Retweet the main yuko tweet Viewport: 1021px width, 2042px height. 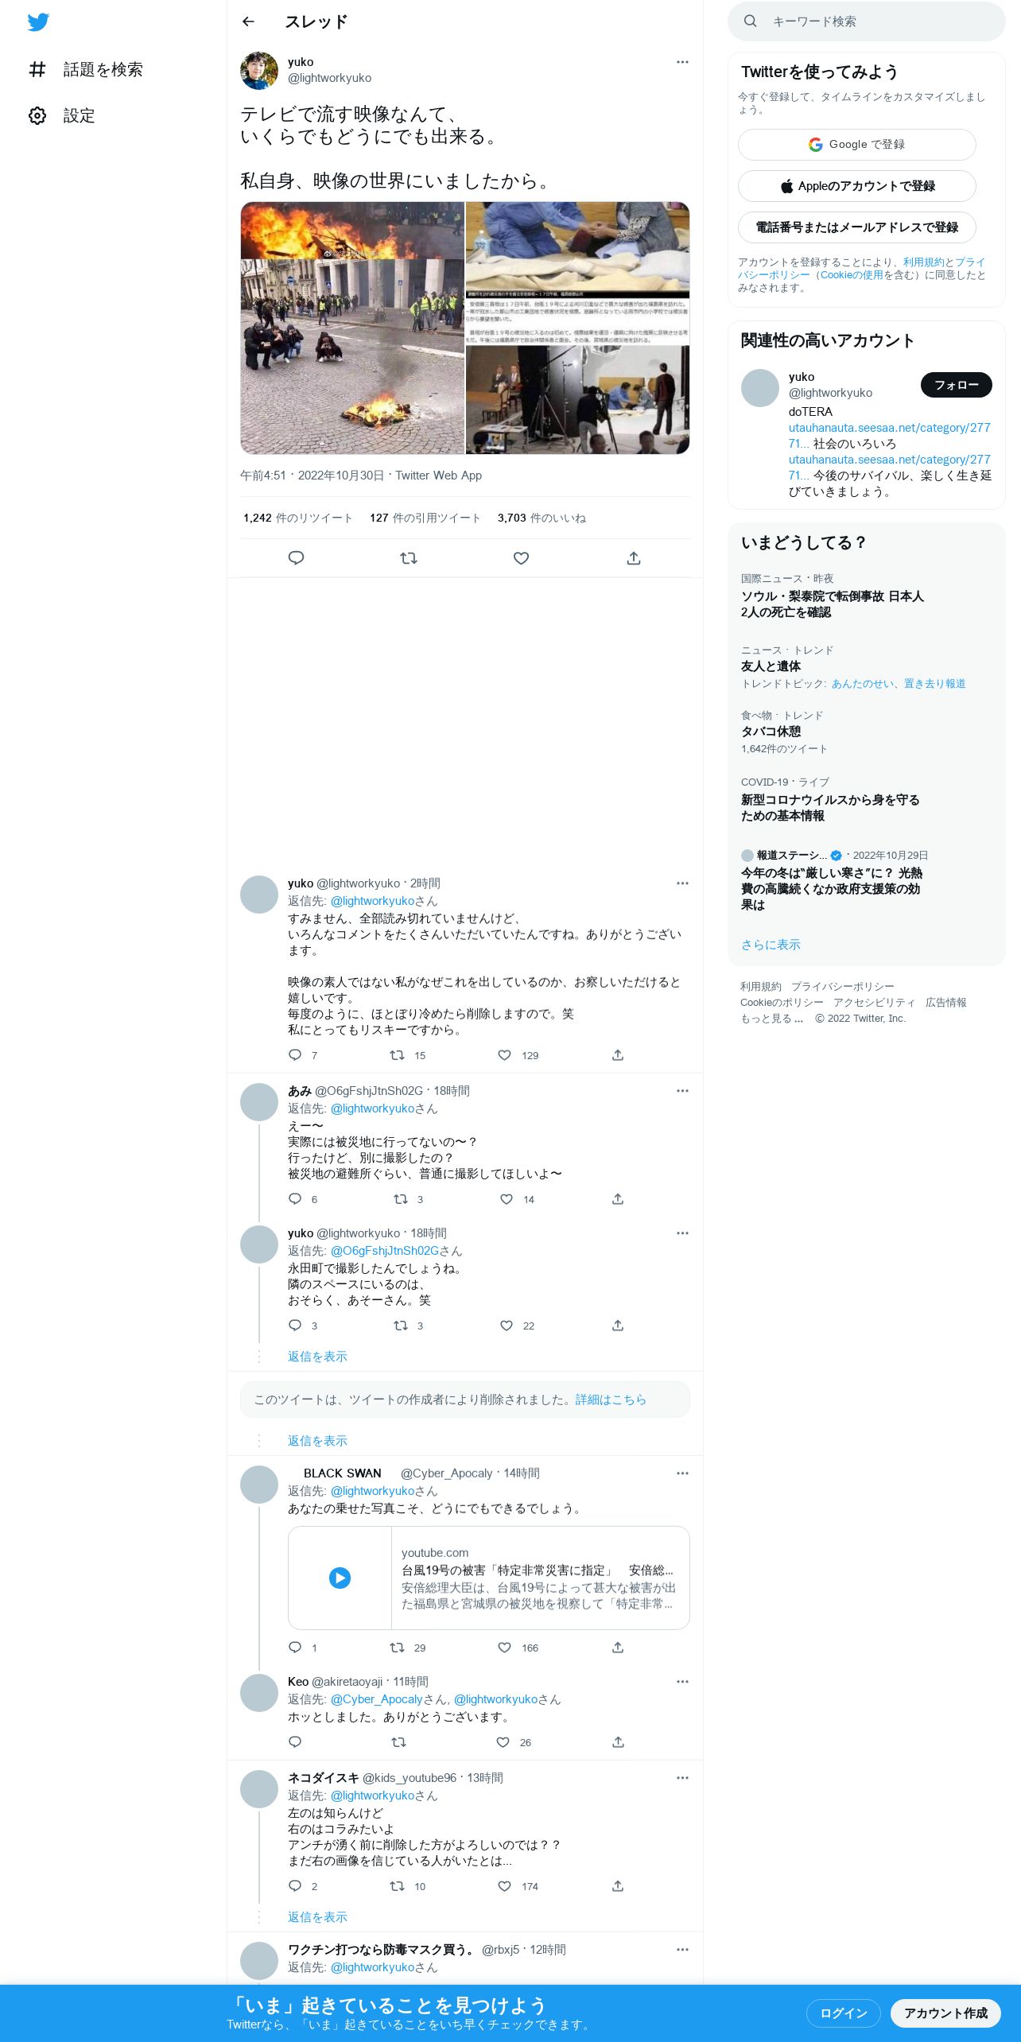[x=409, y=558]
